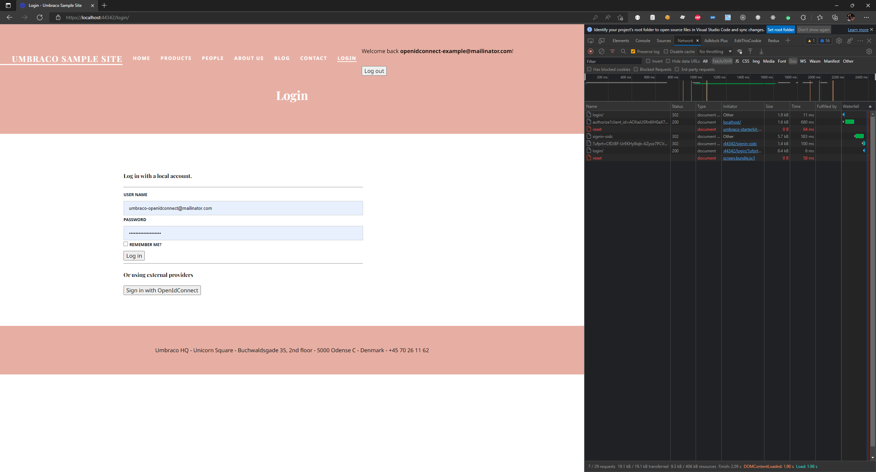The image size is (876, 472).
Task: Toggle the device emulation icon
Action: point(601,41)
